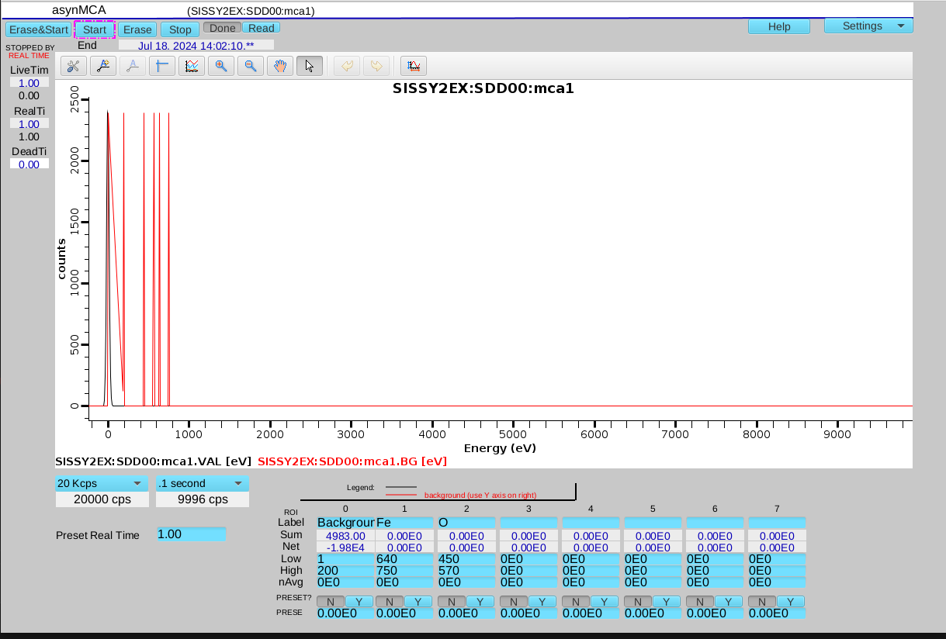
Task: Click the mca1.VAL [eV] trace label
Action: click(x=153, y=461)
